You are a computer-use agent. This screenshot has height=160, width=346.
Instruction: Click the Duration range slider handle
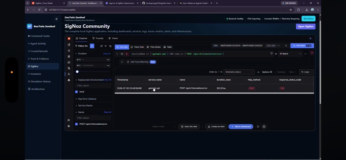click(77, 71)
